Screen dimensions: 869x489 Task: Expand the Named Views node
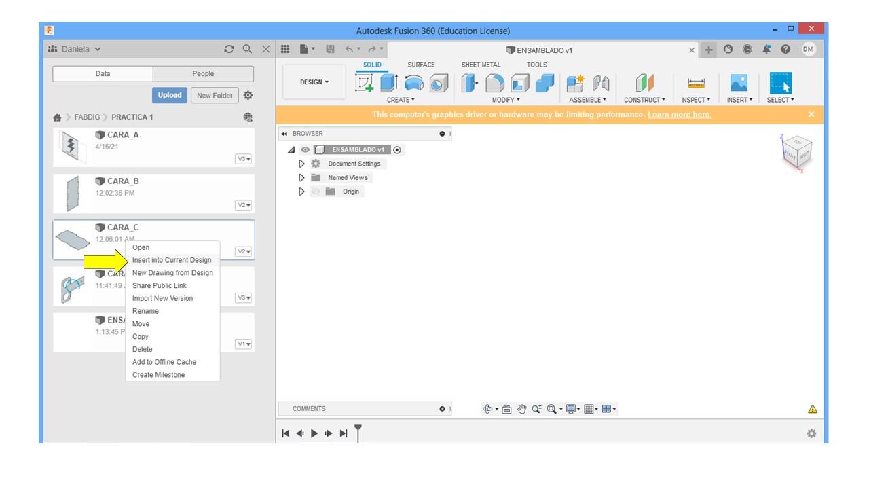click(302, 178)
